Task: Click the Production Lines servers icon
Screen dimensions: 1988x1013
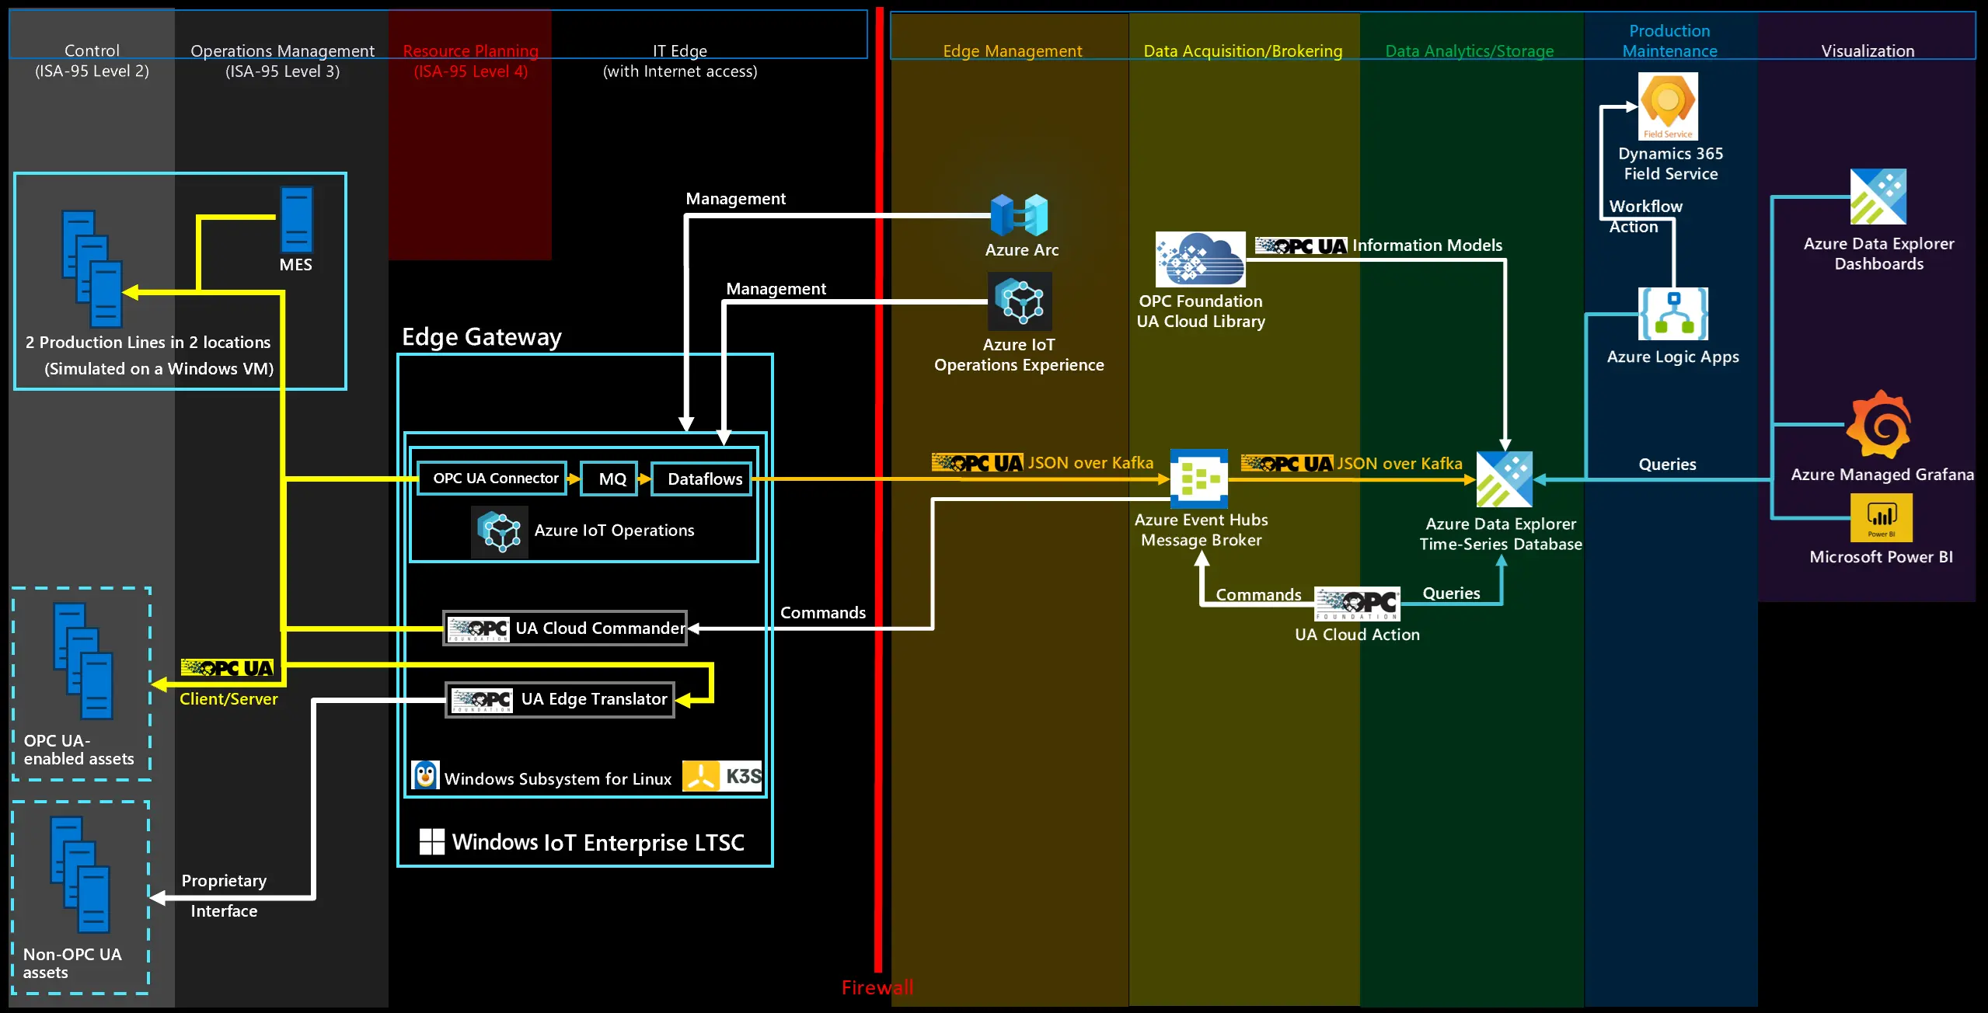Action: click(x=92, y=269)
